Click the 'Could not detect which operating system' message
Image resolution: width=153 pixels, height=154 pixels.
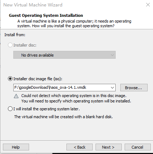[x=74, y=96]
